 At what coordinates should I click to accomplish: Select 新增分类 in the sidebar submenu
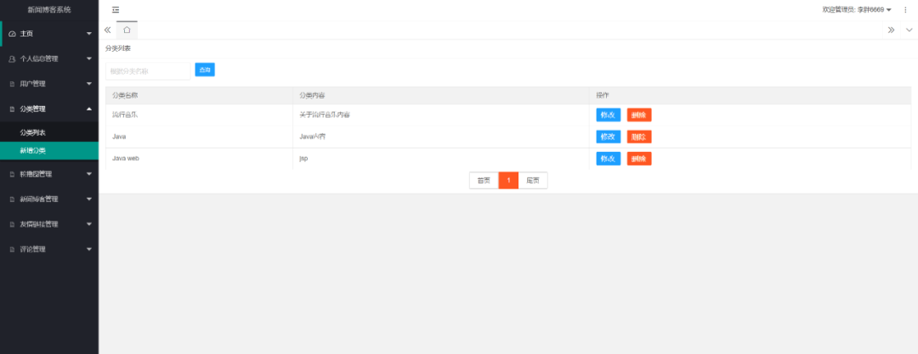(x=33, y=150)
